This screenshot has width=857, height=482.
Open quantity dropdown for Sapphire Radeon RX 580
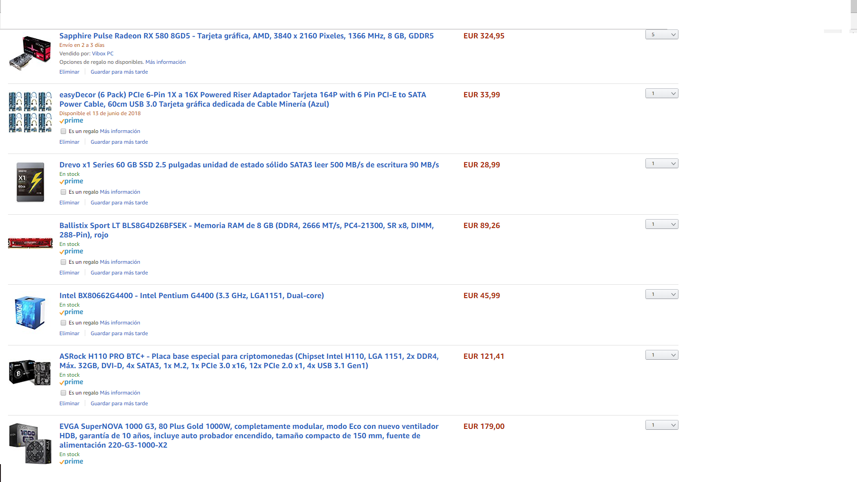tap(661, 34)
